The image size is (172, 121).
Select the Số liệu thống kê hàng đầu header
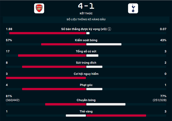click(86, 20)
